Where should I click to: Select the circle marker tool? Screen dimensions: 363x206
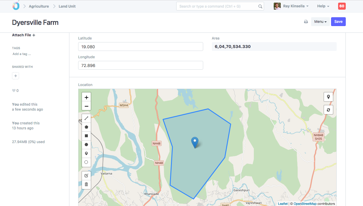(86, 162)
